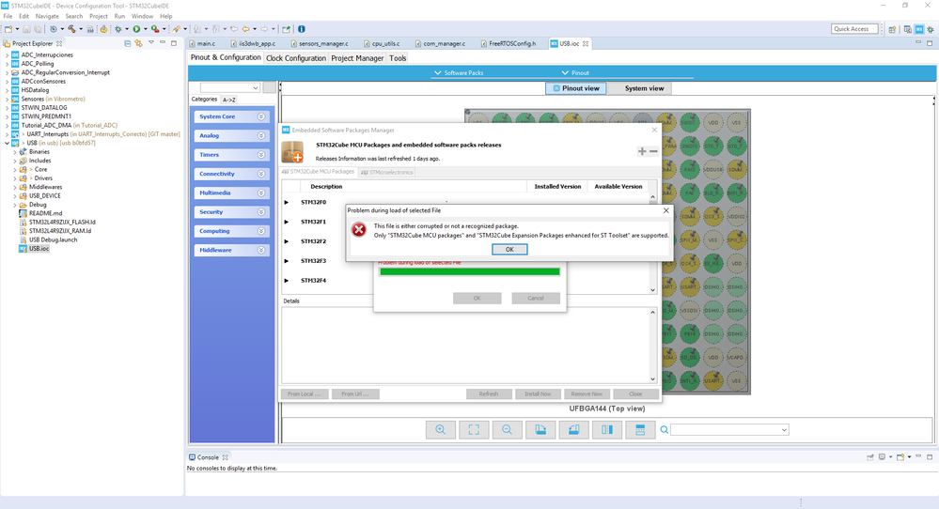Expand the Timers category
939x509 pixels.
tap(232, 155)
